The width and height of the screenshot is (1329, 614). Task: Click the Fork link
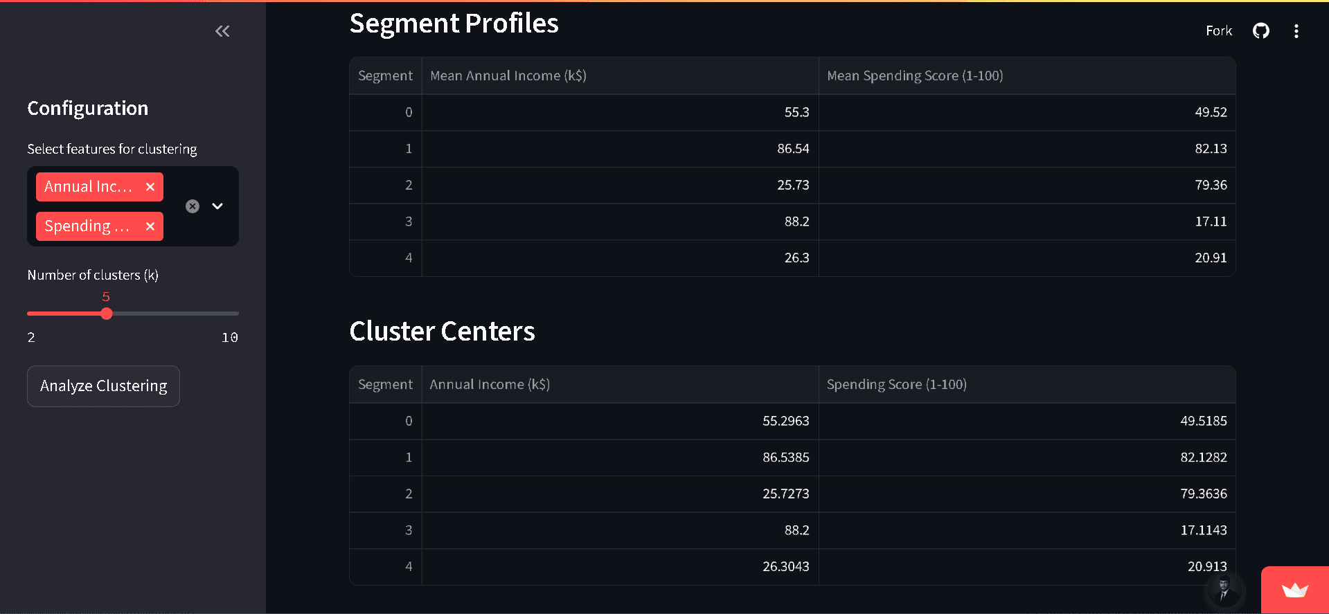(x=1219, y=31)
